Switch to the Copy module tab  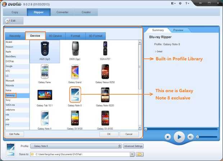(15, 12)
